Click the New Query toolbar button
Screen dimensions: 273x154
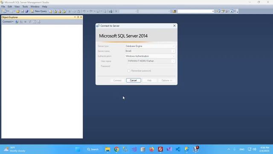point(39,11)
